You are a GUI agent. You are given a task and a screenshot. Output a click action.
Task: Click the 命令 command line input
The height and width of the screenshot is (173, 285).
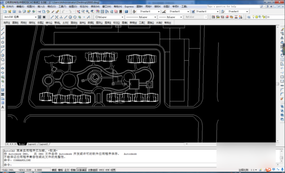tap(110, 165)
